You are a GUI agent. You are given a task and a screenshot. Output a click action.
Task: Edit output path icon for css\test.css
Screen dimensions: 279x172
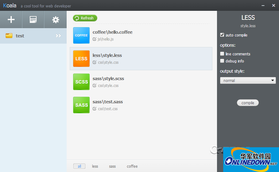(x=95, y=109)
